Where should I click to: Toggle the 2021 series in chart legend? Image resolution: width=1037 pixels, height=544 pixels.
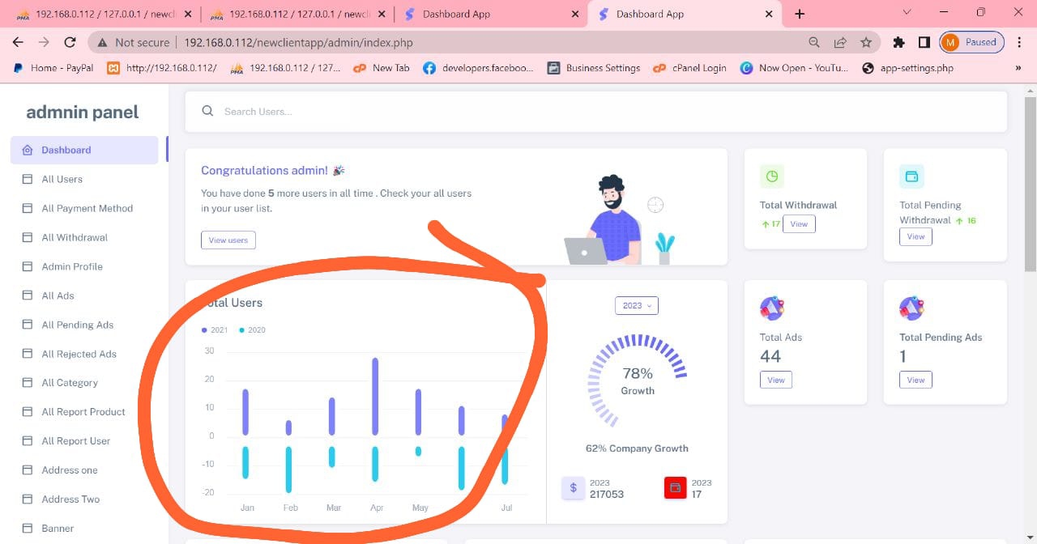pyautogui.click(x=216, y=330)
